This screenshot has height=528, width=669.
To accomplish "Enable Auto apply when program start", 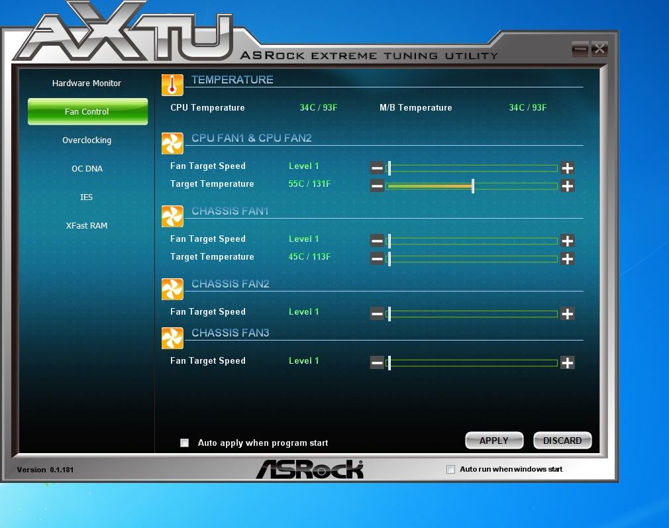I will click(184, 443).
